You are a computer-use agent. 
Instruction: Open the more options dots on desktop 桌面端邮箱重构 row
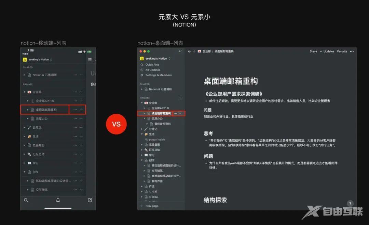[x=175, y=113]
